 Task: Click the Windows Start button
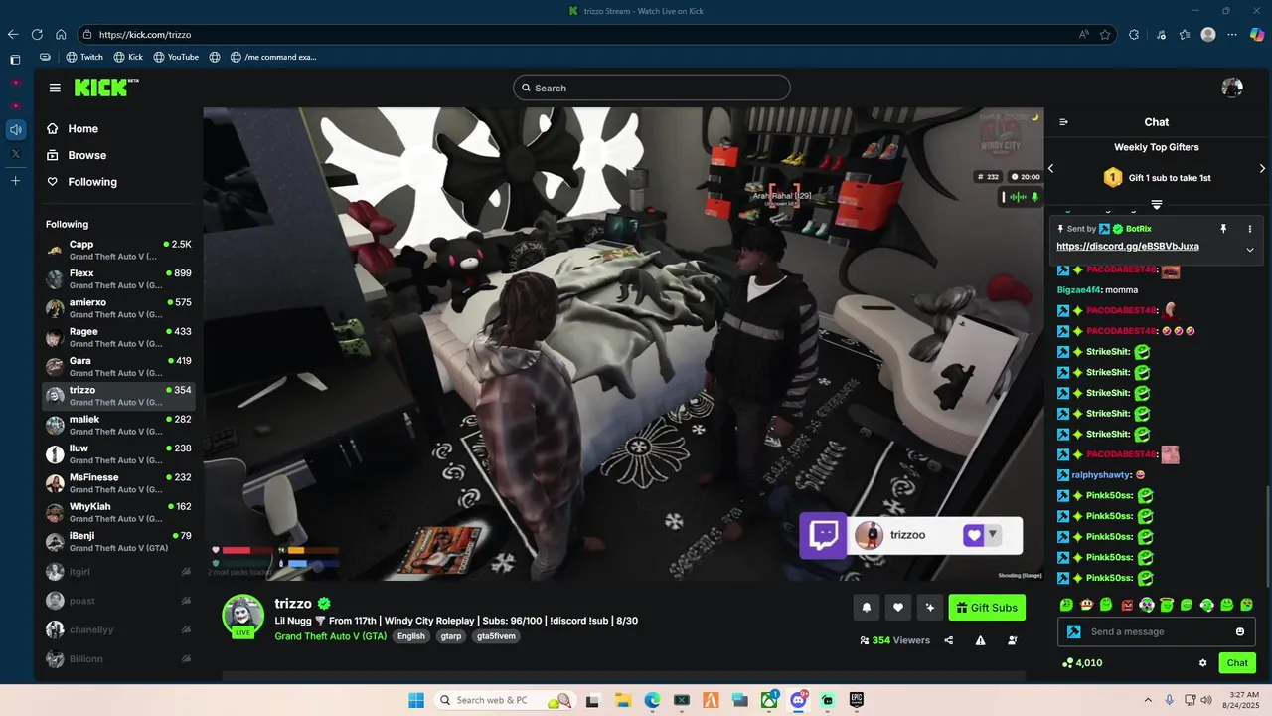416,700
